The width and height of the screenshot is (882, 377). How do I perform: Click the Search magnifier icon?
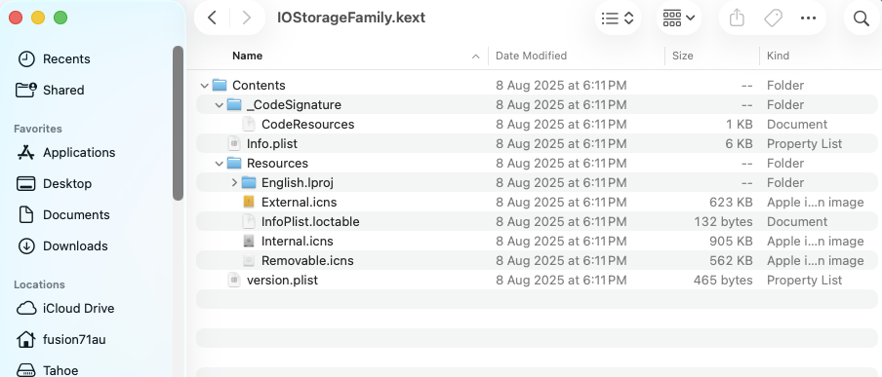862,18
